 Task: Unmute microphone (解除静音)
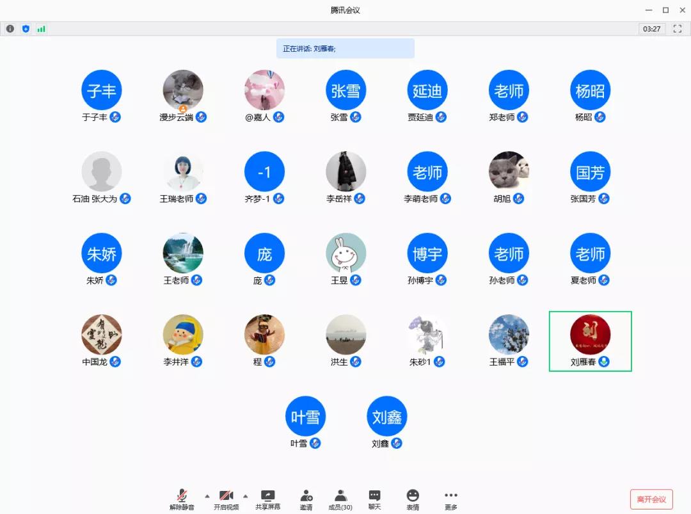pyautogui.click(x=182, y=499)
